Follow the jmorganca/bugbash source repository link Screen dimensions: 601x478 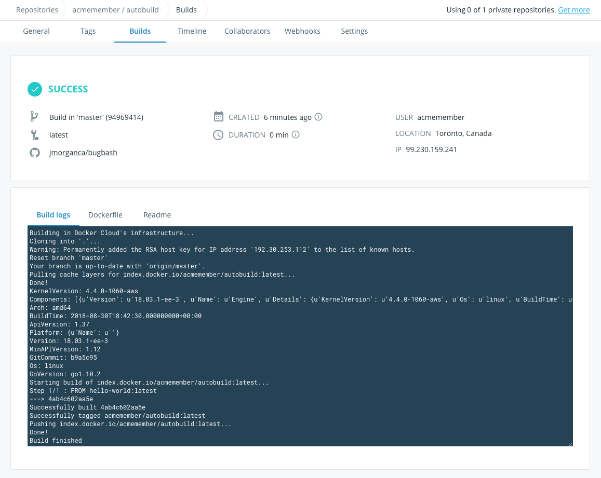(x=83, y=152)
